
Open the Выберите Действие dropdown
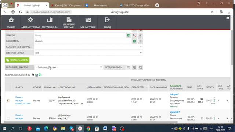[x=69, y=67]
